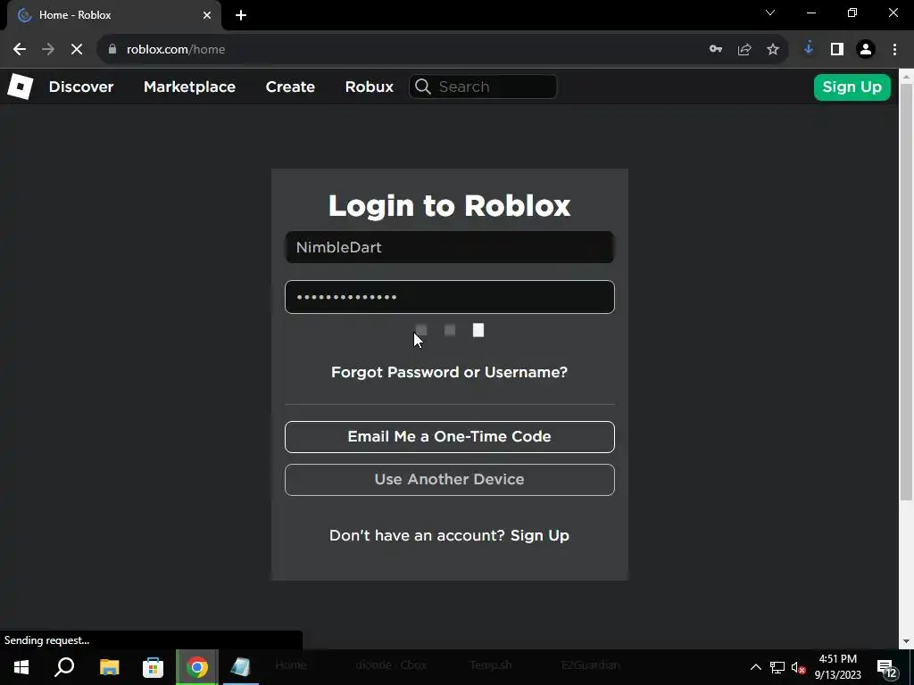This screenshot has width=914, height=685.
Task: Open File Explorer from taskbar
Action: pyautogui.click(x=109, y=667)
